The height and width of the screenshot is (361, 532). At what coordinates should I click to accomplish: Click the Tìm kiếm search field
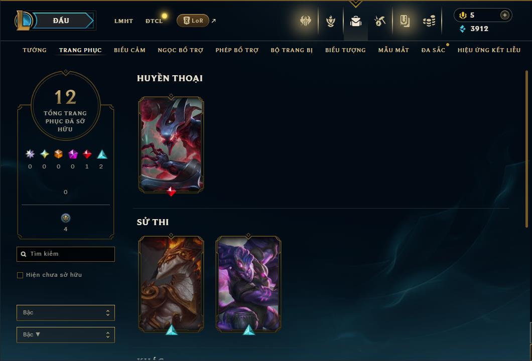pos(65,254)
